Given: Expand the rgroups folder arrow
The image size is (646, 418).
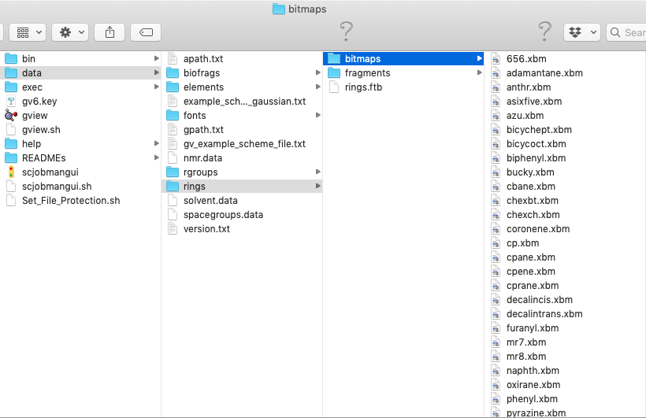Looking at the screenshot, I should pyautogui.click(x=318, y=172).
